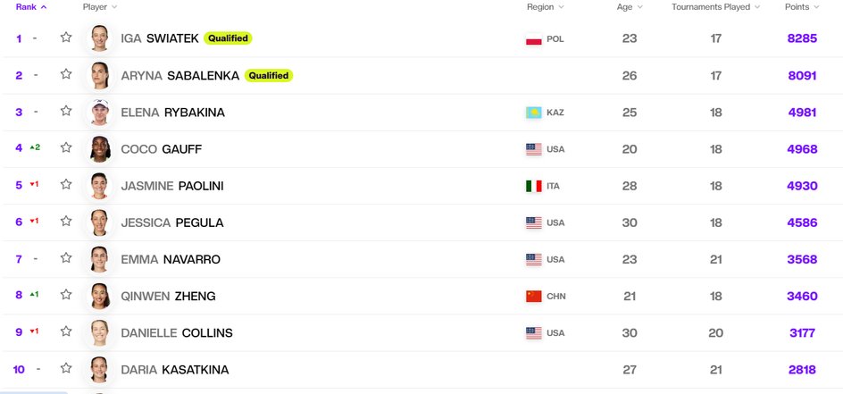This screenshot has width=843, height=394.
Task: Open the Tournaments Played sort chevron
Action: coord(757,7)
